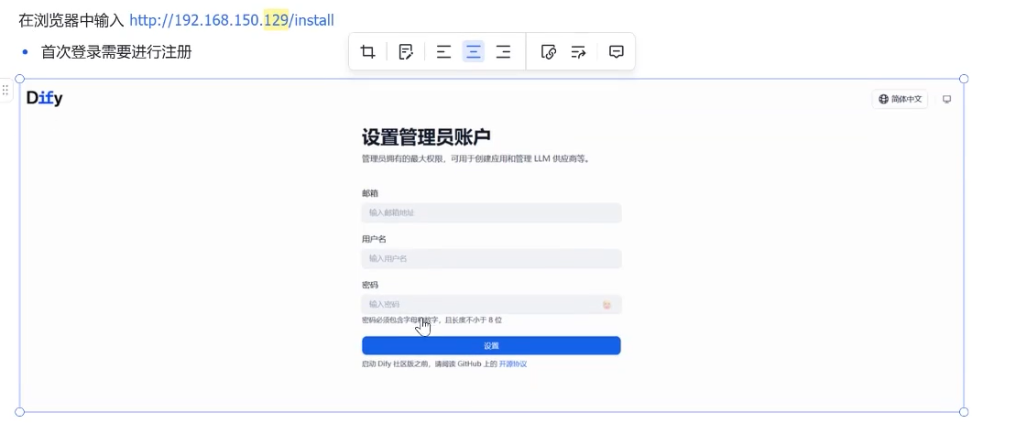1016x445 pixels.
Task: Open the 简体中文 language selector
Action: (x=900, y=99)
